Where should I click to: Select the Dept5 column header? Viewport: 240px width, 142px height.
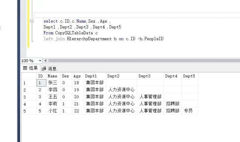tap(190, 76)
